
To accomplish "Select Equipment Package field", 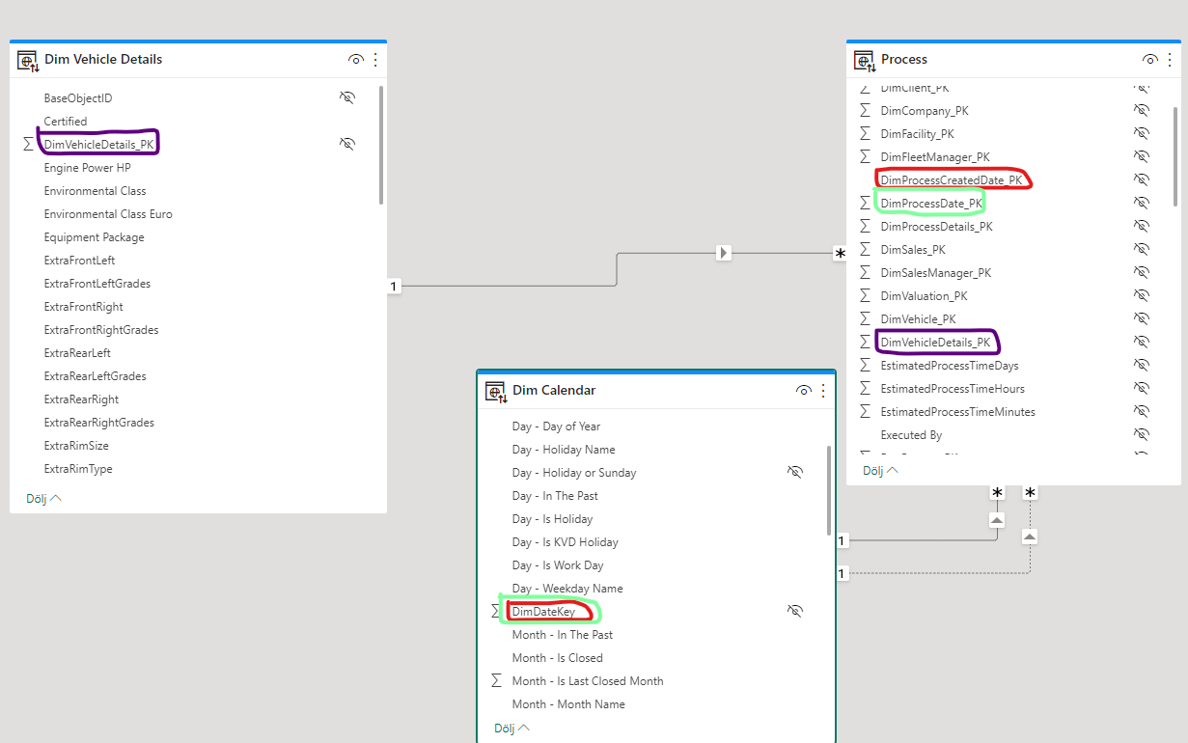I will tap(94, 237).
